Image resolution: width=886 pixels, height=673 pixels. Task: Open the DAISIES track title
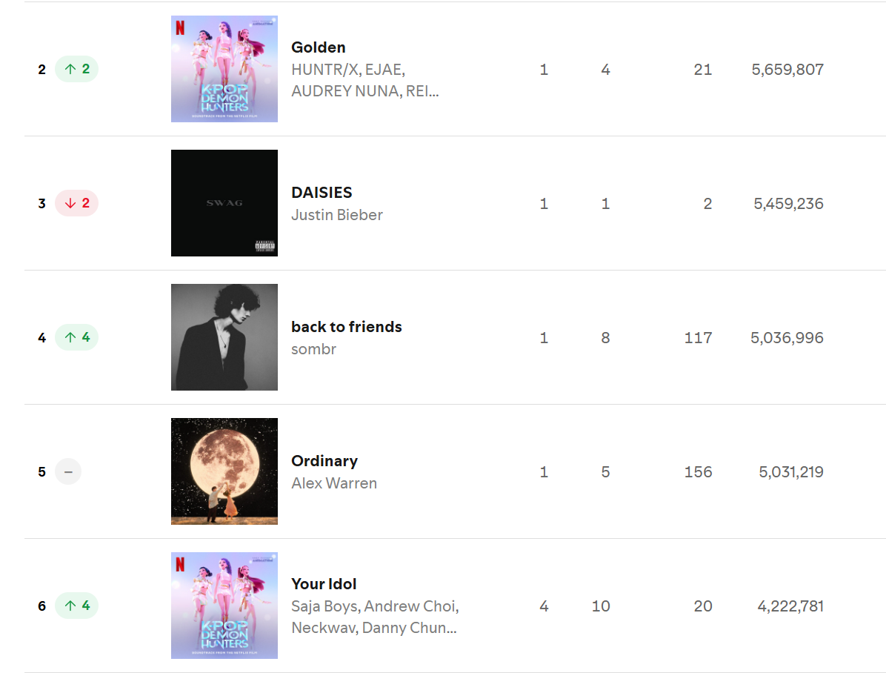tap(322, 193)
